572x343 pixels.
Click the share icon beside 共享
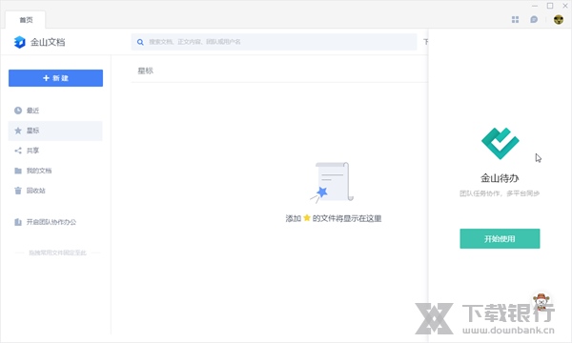tap(18, 151)
